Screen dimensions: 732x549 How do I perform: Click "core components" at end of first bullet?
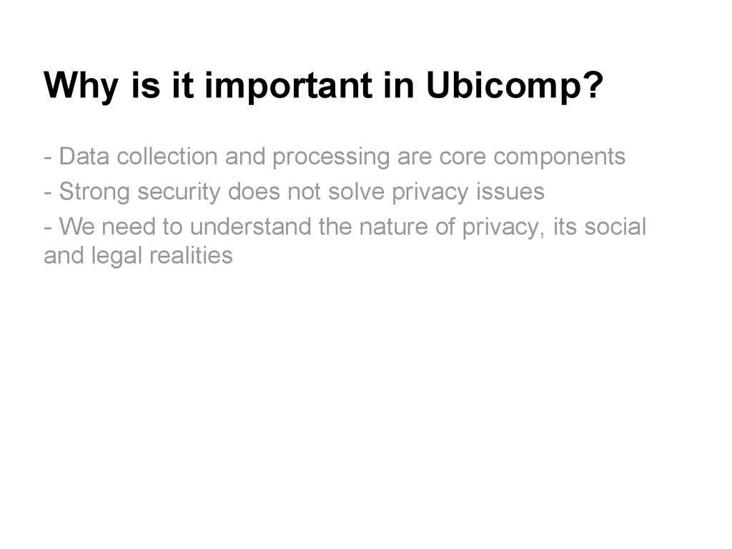(532, 156)
